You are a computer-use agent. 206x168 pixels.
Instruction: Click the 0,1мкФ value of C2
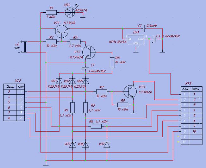(x=151, y=26)
